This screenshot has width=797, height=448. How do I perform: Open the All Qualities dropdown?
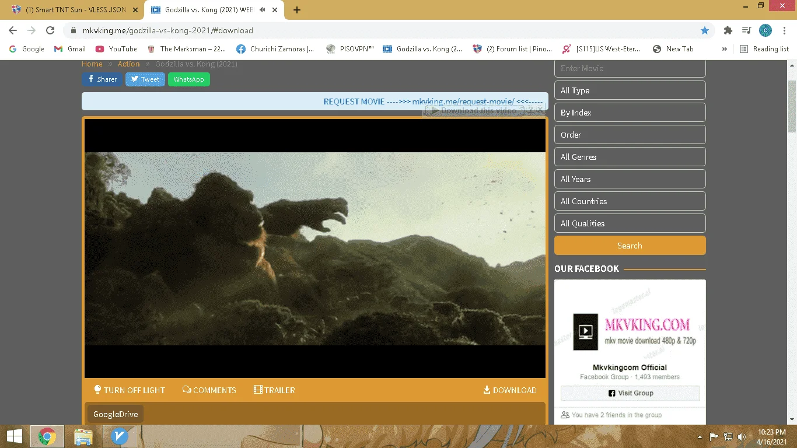point(630,223)
